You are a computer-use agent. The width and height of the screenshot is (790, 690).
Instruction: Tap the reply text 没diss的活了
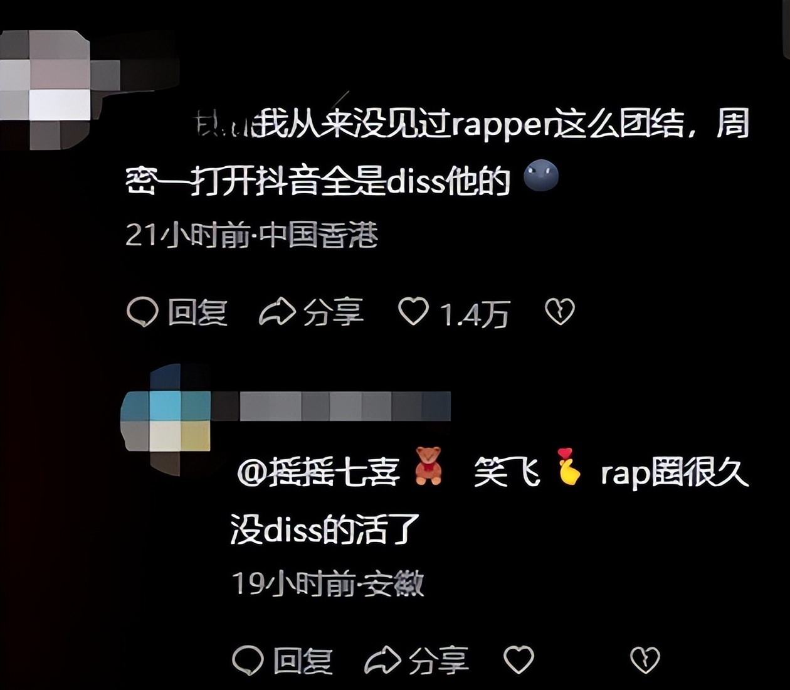[x=324, y=530]
